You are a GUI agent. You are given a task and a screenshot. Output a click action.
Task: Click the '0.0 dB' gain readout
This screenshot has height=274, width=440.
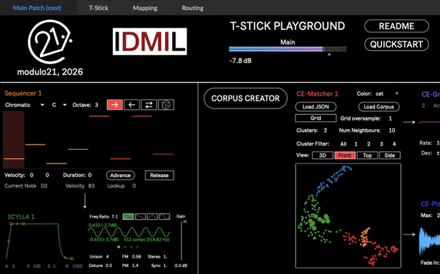(x=181, y=265)
